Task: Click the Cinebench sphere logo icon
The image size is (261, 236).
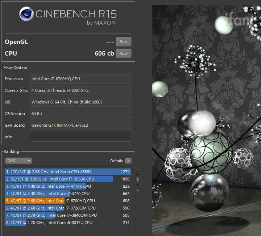Action: coord(26,16)
